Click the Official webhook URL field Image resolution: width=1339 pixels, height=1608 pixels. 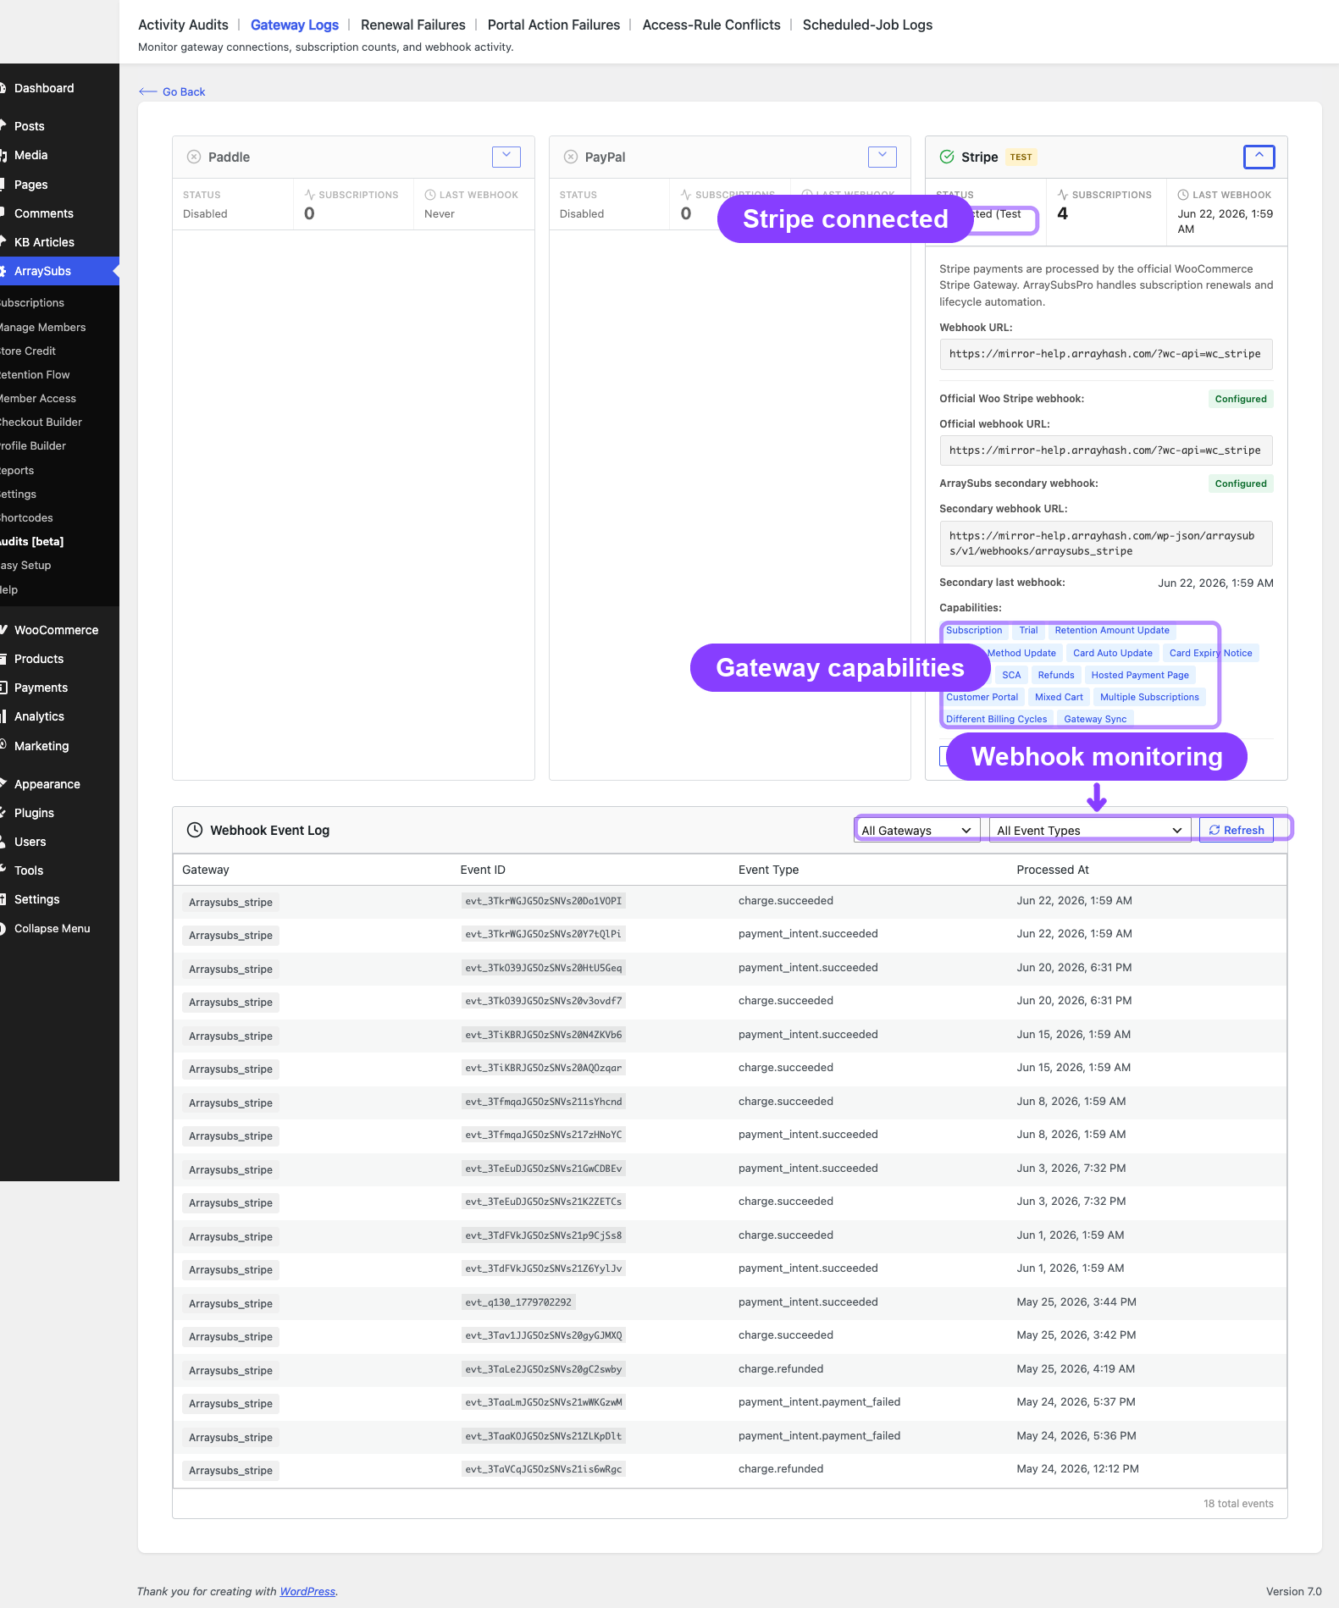(x=1105, y=450)
